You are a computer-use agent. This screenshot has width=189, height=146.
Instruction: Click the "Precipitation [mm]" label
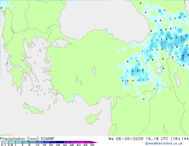(x=19, y=139)
